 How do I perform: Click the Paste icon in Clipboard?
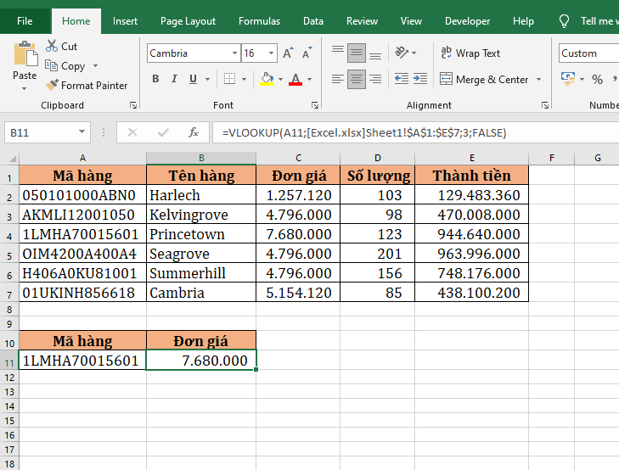point(25,56)
